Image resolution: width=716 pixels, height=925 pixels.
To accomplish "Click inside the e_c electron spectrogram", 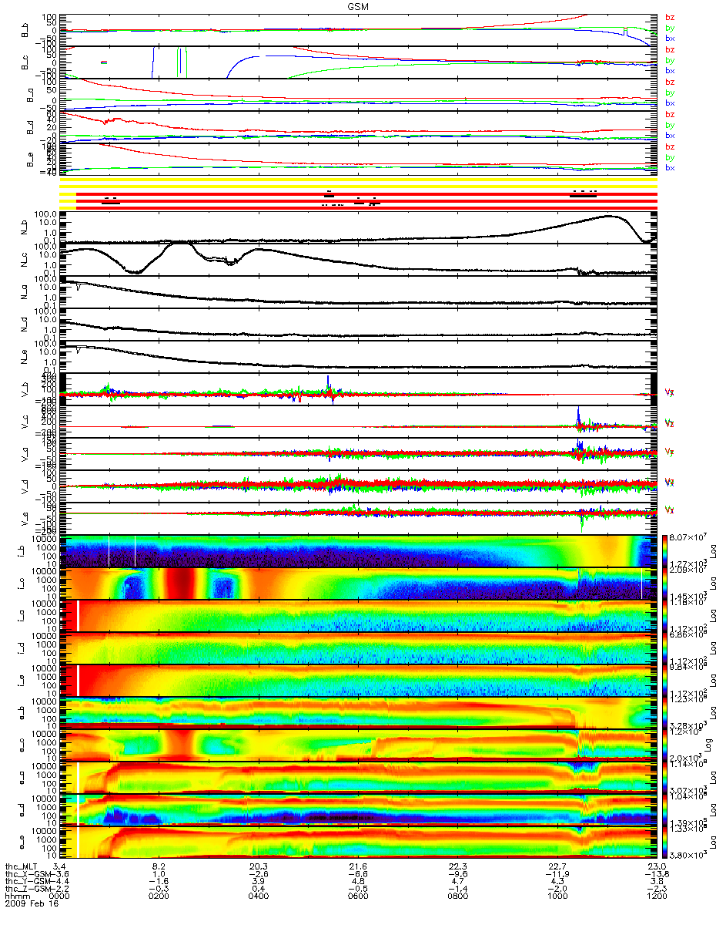I will click(x=359, y=745).
